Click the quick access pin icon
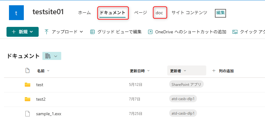 pyautogui.click(x=235, y=32)
